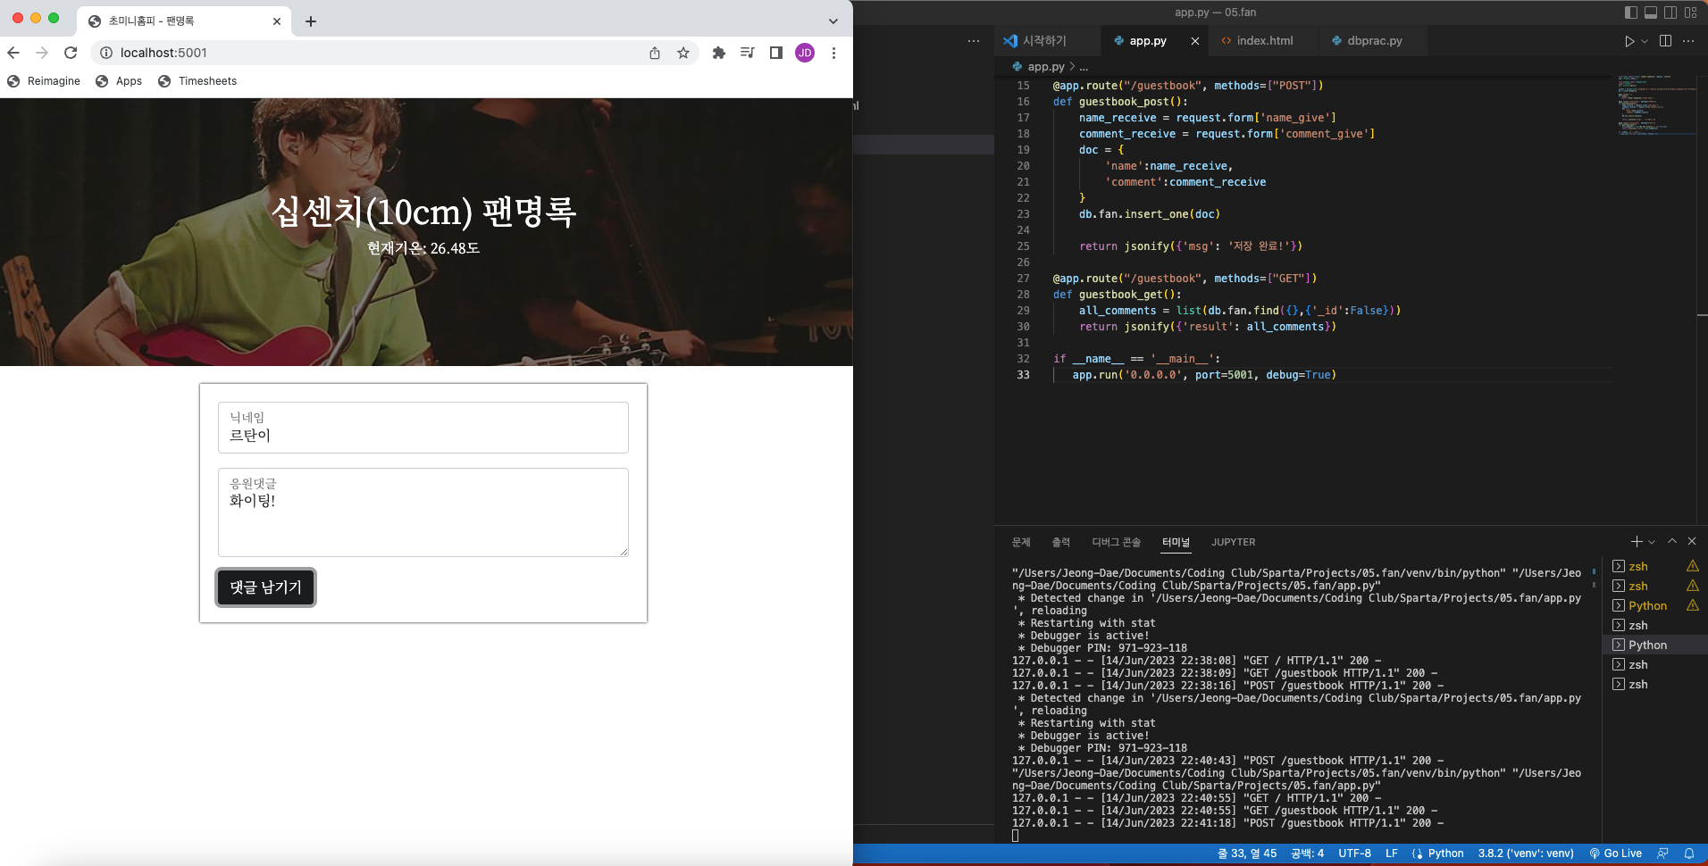The width and height of the screenshot is (1708, 866).
Task: Open the 문제 panel tab
Action: 1021,542
